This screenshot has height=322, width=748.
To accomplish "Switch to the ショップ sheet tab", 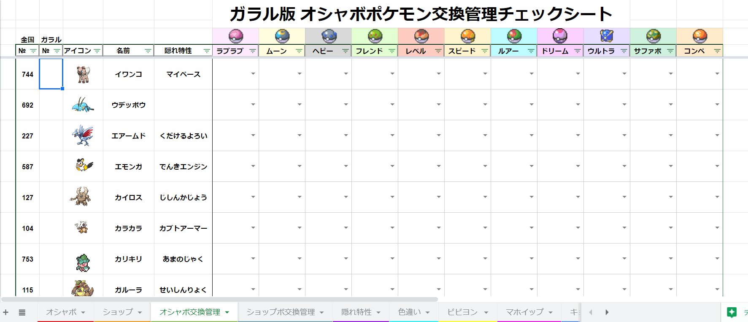I will [122, 312].
